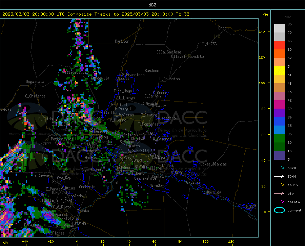Click the cyan 'current' ellipse legend icon
The height and width of the screenshot is (246, 305).
tap(279, 210)
